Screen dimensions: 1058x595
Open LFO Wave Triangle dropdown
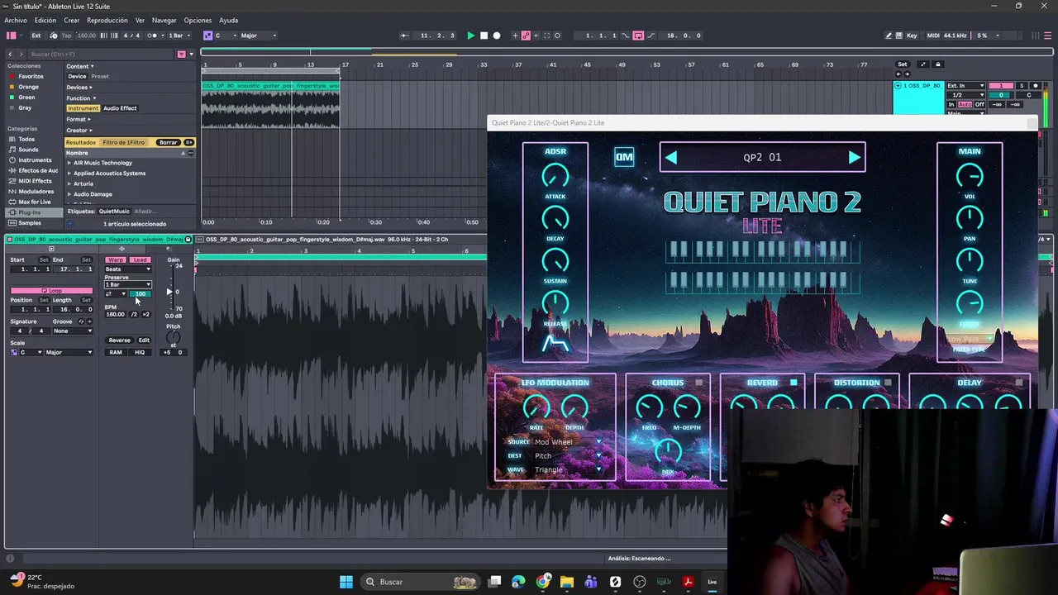coord(567,469)
